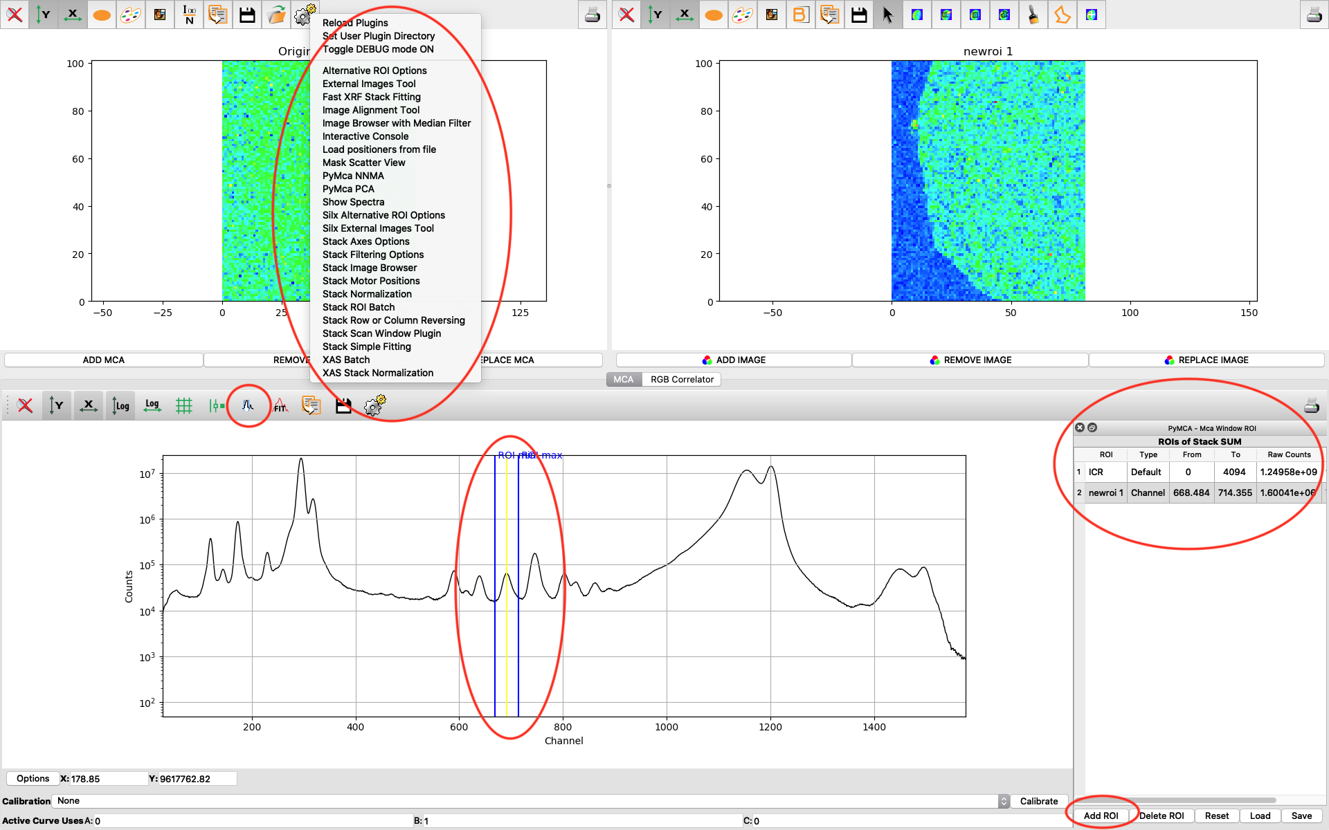This screenshot has height=830, width=1329.
Task: Select the newroi 1 row in ROI table
Action: tap(1199, 492)
